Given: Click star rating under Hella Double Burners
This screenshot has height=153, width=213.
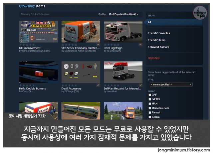Looking at the screenshot, I should [27, 85].
